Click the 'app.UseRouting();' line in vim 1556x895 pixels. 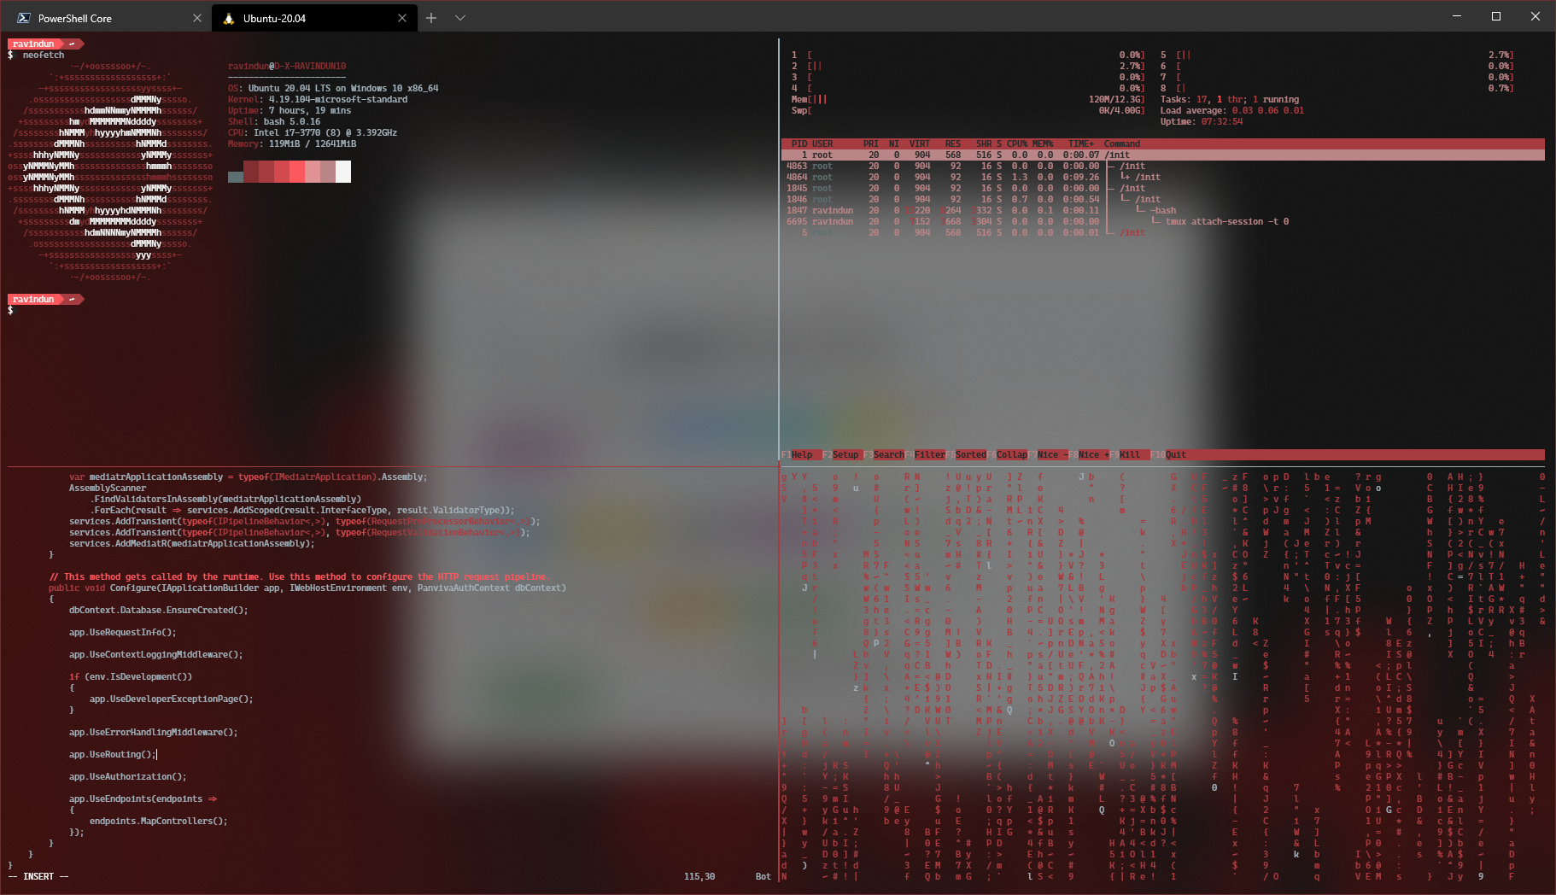coord(113,754)
